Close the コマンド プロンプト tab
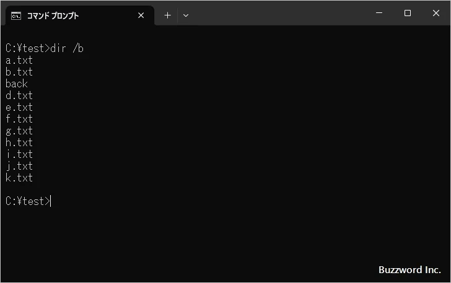 tap(141, 15)
